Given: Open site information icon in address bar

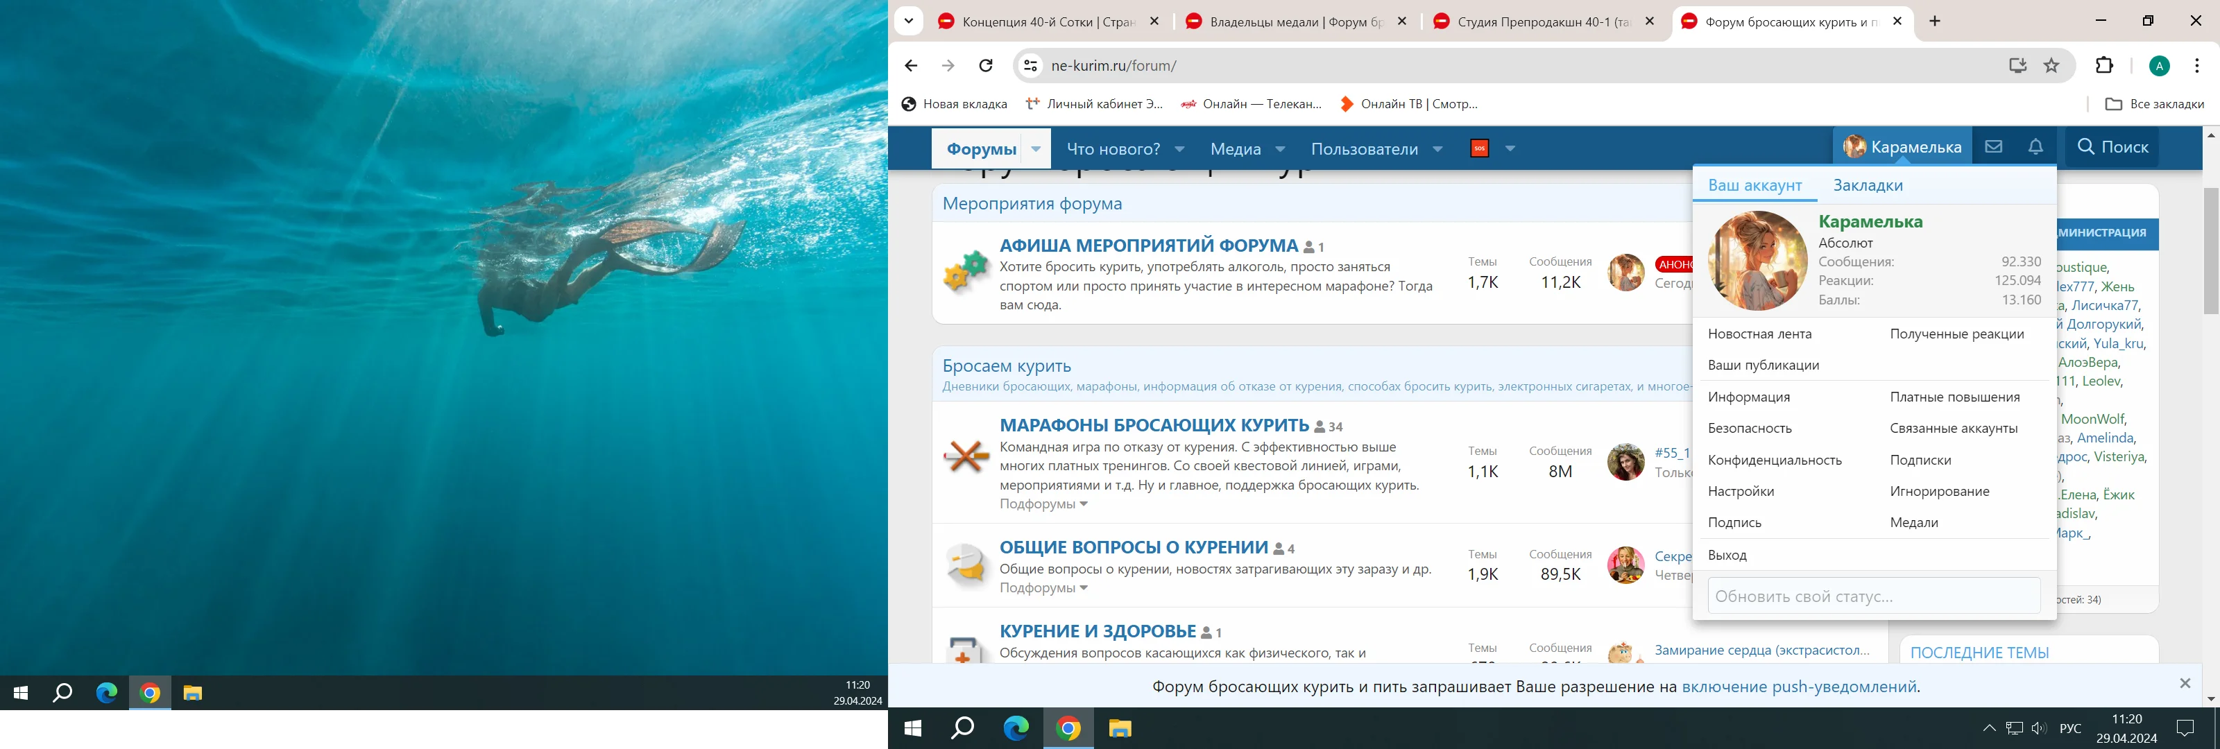Looking at the screenshot, I should coord(1030,65).
